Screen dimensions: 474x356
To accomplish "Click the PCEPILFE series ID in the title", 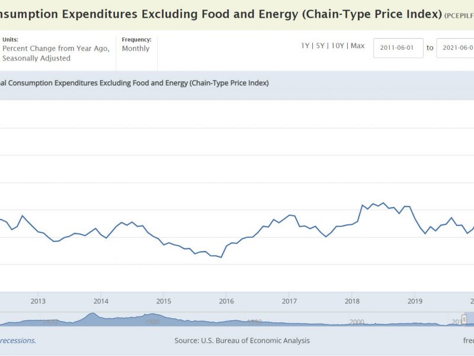I will pyautogui.click(x=459, y=15).
